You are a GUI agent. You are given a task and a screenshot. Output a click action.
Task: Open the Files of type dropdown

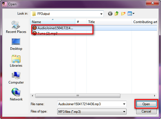[x=92, y=111]
